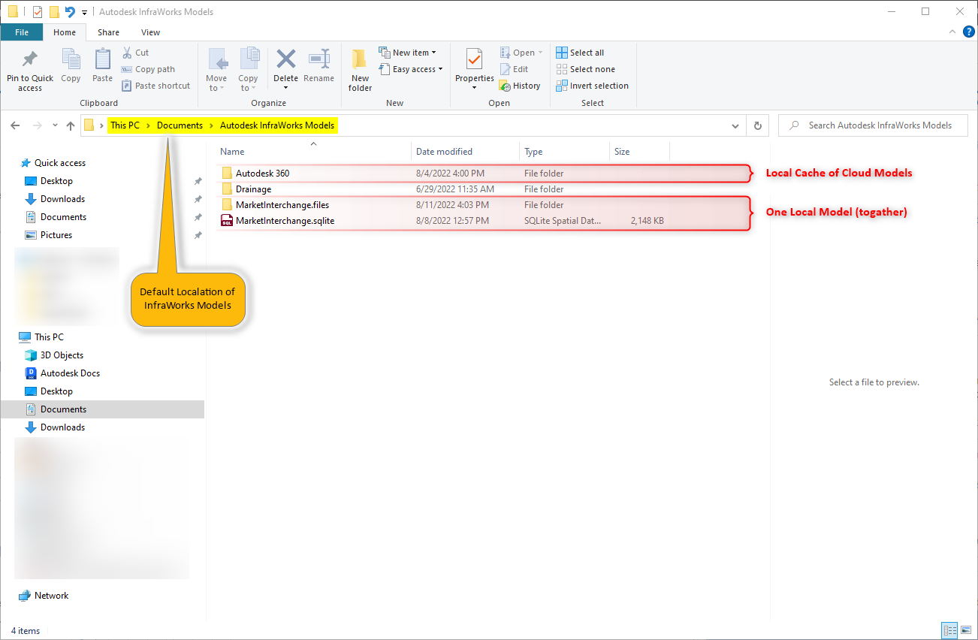The width and height of the screenshot is (978, 640).
Task: Create a New folder
Action: coord(361,71)
